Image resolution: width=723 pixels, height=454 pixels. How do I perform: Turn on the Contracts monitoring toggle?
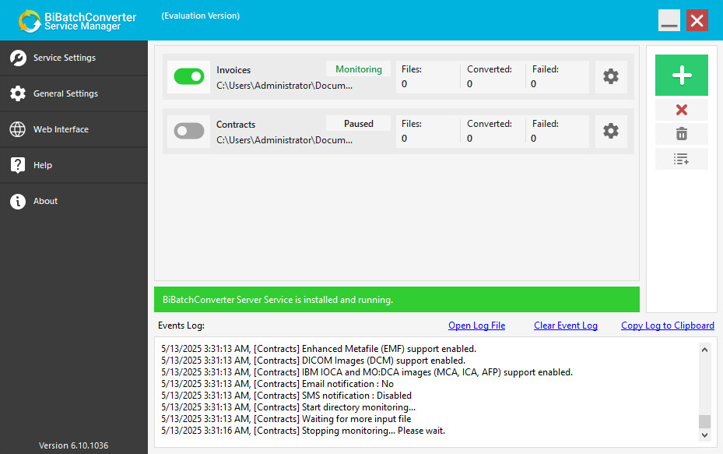click(x=189, y=131)
